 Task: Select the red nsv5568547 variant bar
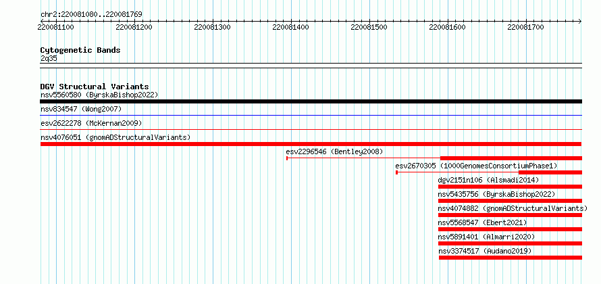pyautogui.click(x=510, y=229)
